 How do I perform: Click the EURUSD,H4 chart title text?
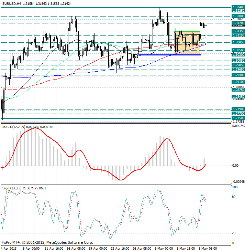coord(11,3)
